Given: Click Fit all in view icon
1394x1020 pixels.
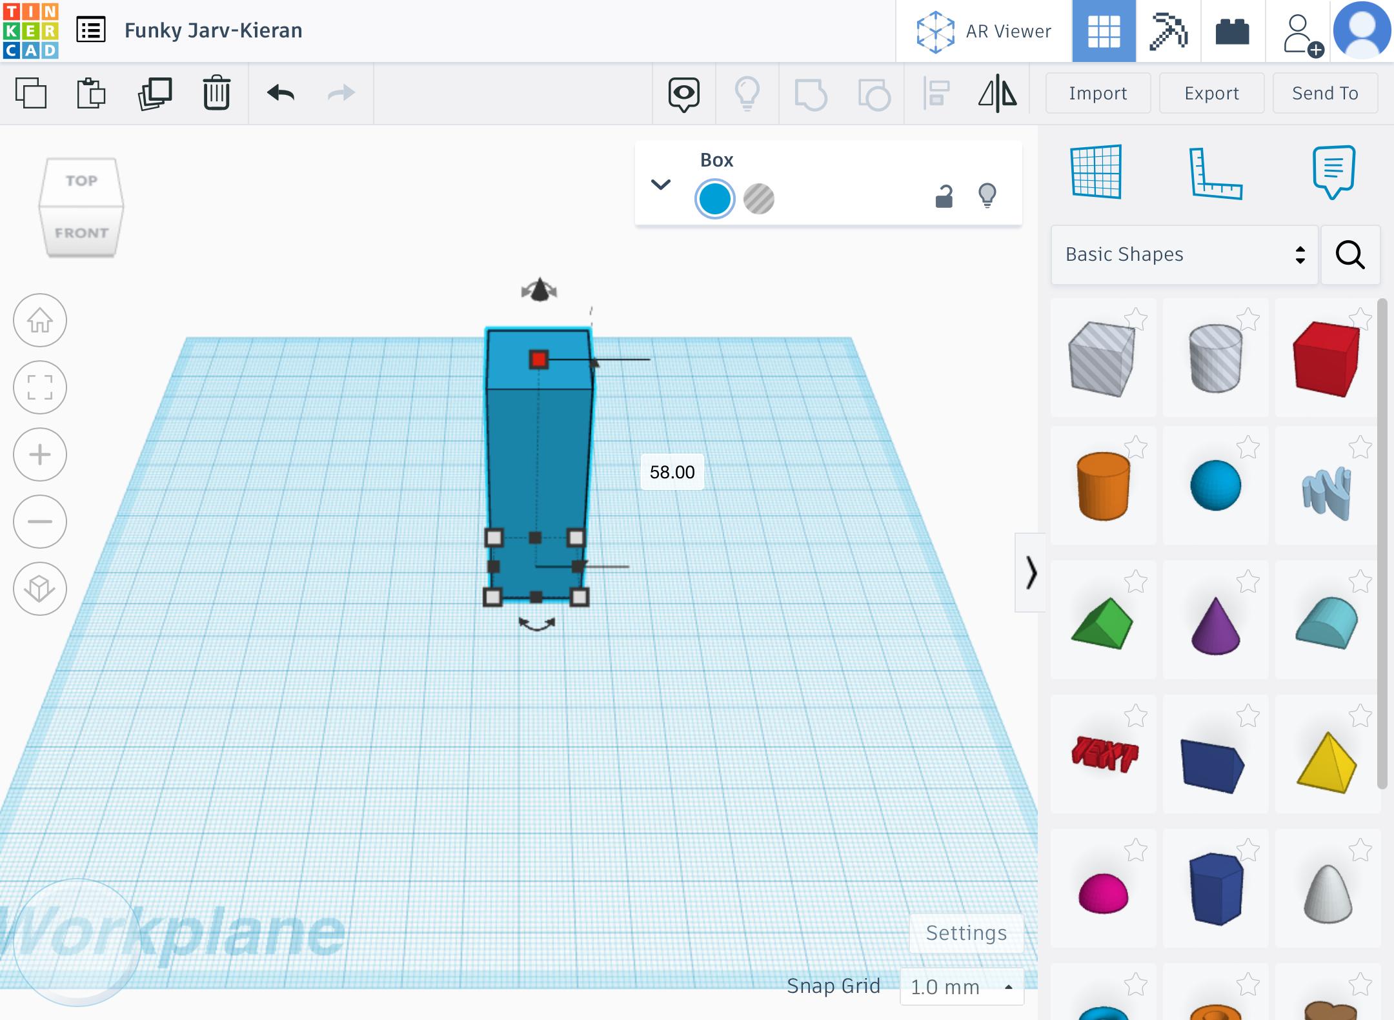Looking at the screenshot, I should click(40, 387).
